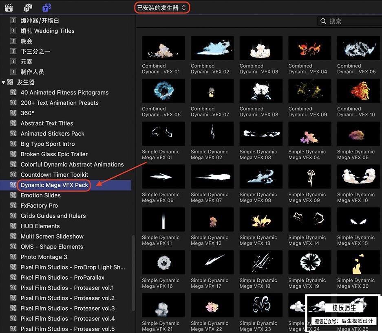Select Combined Dynamic VFX 08 thumbnail
382x333 pixels.
(x=261, y=91)
